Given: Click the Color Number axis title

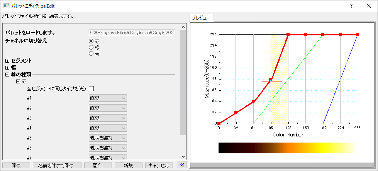Looking at the screenshot, I should tap(288, 135).
